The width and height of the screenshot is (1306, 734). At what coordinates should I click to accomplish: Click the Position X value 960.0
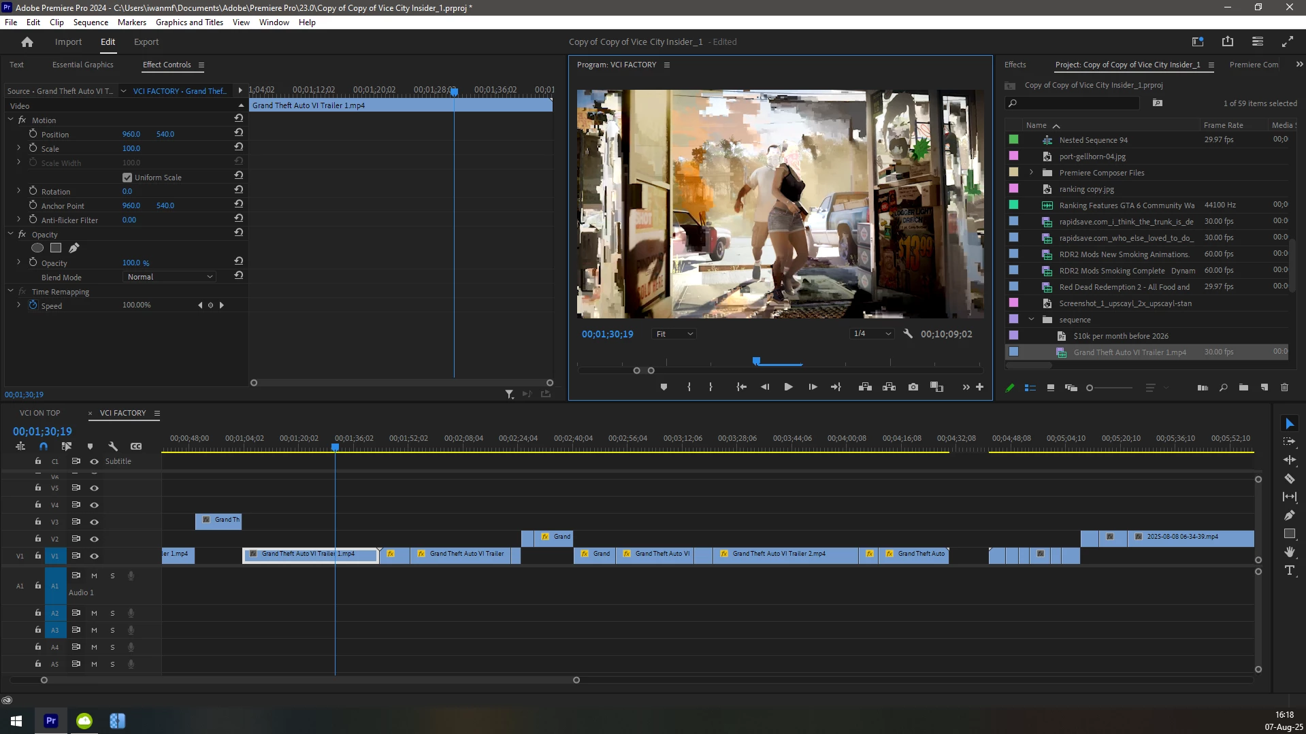(x=131, y=134)
